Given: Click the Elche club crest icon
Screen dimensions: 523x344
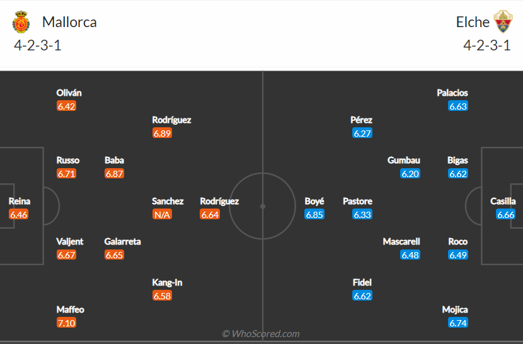Looking at the screenshot, I should click(x=503, y=21).
